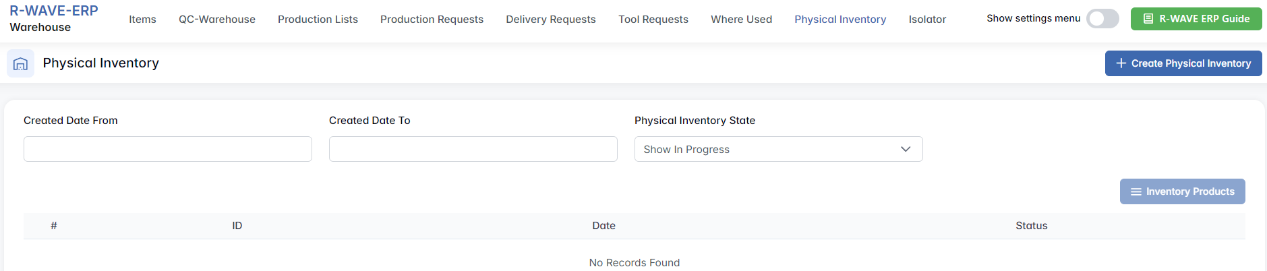The height and width of the screenshot is (271, 1267).
Task: Click the R-WAVE-ERP logo
Action: 54,11
